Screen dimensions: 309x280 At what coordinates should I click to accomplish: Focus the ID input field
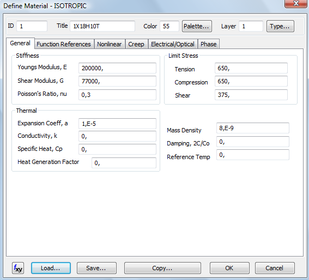pyautogui.click(x=32, y=26)
